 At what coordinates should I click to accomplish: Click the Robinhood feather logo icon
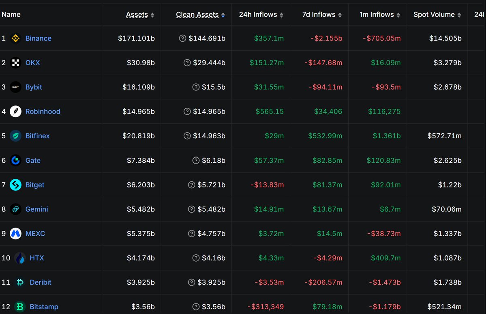point(15,112)
